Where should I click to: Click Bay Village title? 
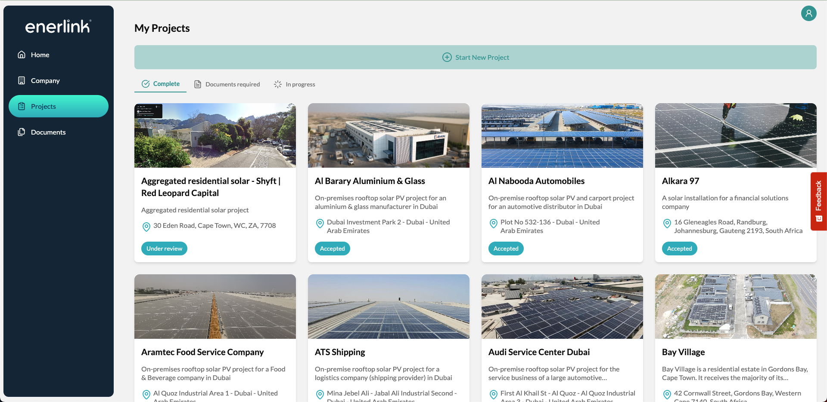coord(683,352)
